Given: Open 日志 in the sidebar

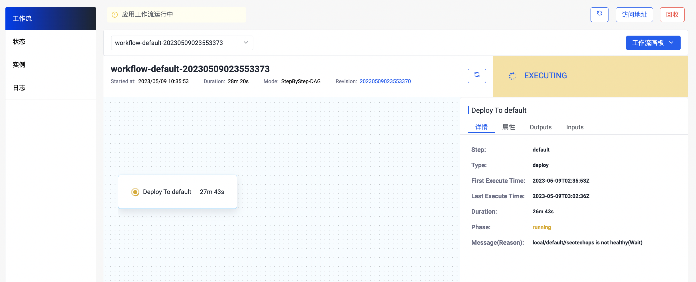Looking at the screenshot, I should click(51, 88).
